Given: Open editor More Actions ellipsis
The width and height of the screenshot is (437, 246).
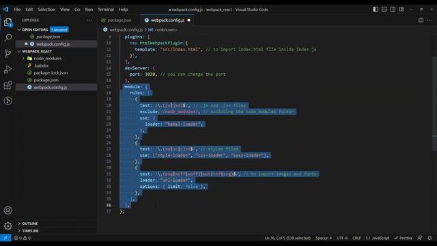Looking at the screenshot, I should 429,20.
